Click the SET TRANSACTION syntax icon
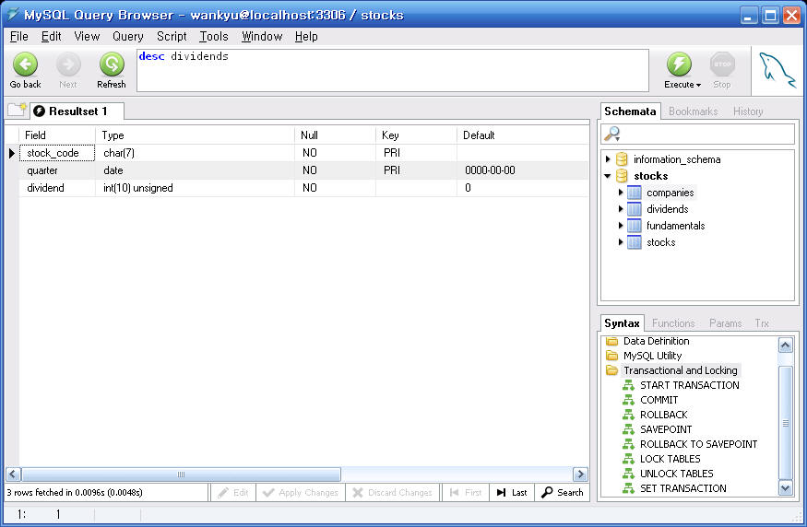This screenshot has width=807, height=527. coord(628,488)
